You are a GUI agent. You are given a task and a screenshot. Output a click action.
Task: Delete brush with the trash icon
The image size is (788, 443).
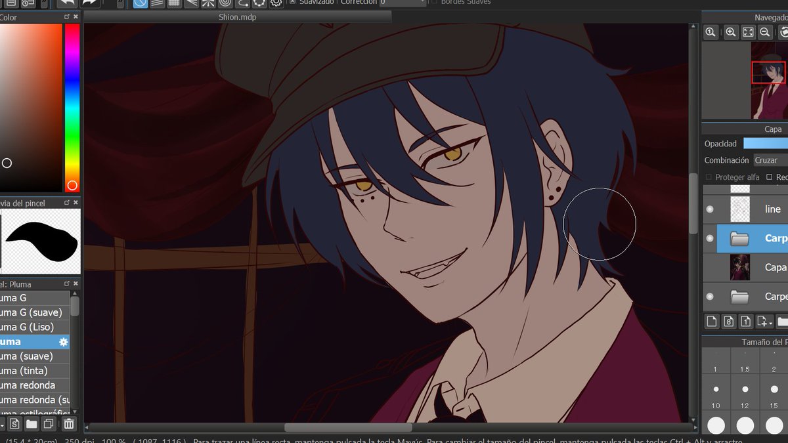coord(69,423)
